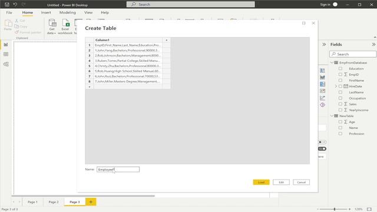This screenshot has height=212, width=377.
Task: Collapse the Fields pane with double chevron
Action: click(x=373, y=45)
